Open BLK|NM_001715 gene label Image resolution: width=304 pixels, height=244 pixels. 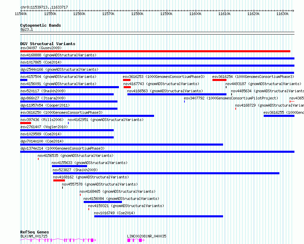tap(34, 236)
